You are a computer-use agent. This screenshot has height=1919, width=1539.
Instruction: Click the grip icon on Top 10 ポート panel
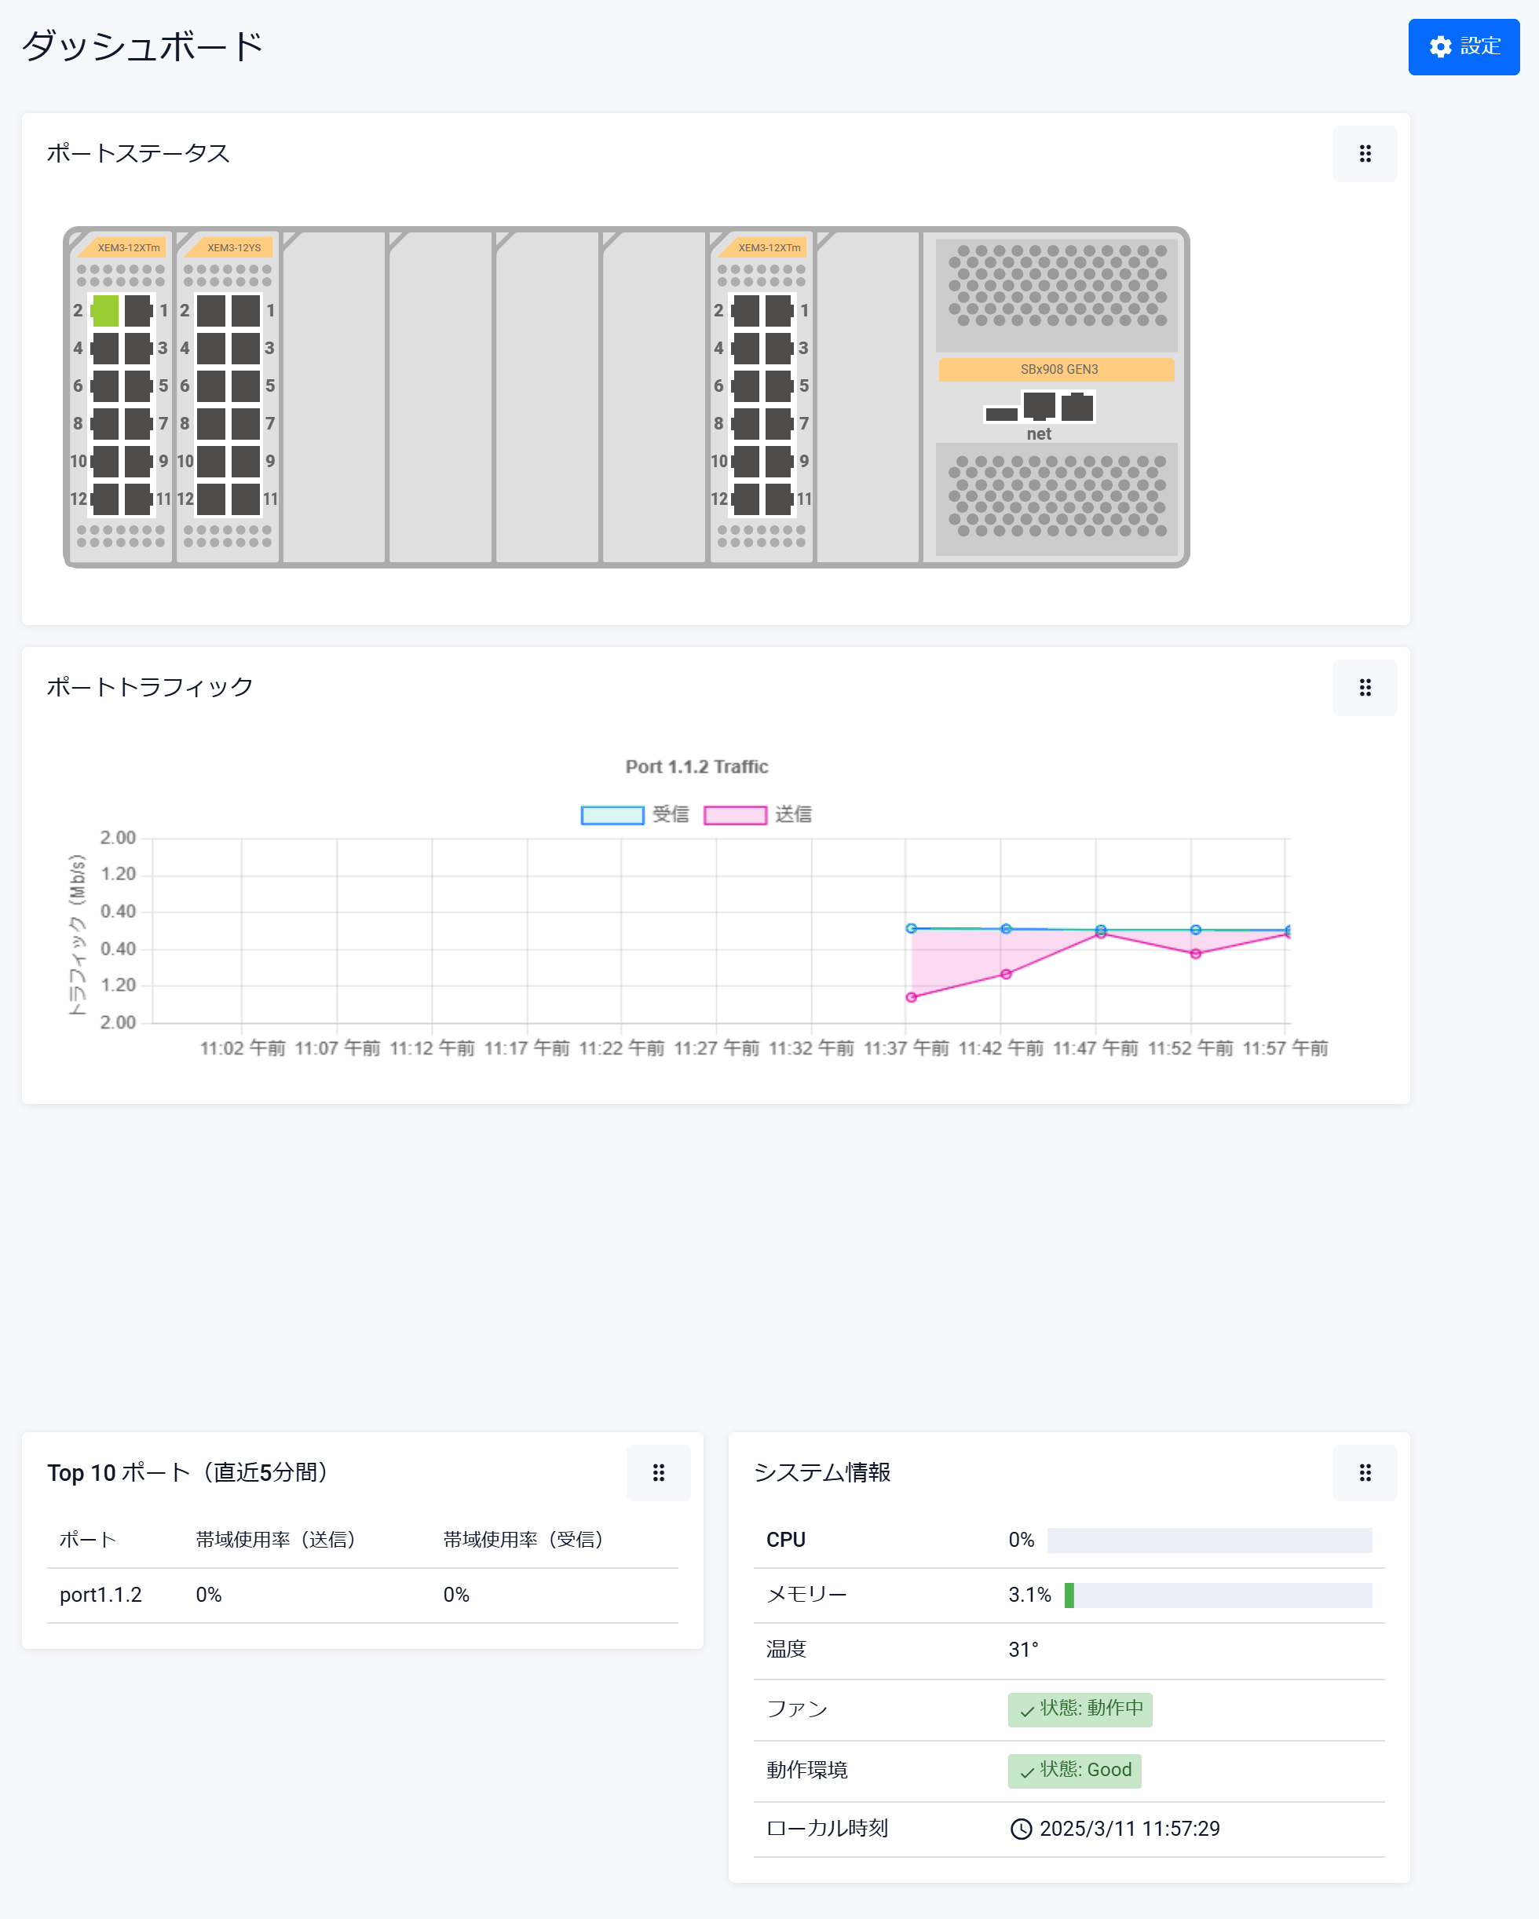658,1472
